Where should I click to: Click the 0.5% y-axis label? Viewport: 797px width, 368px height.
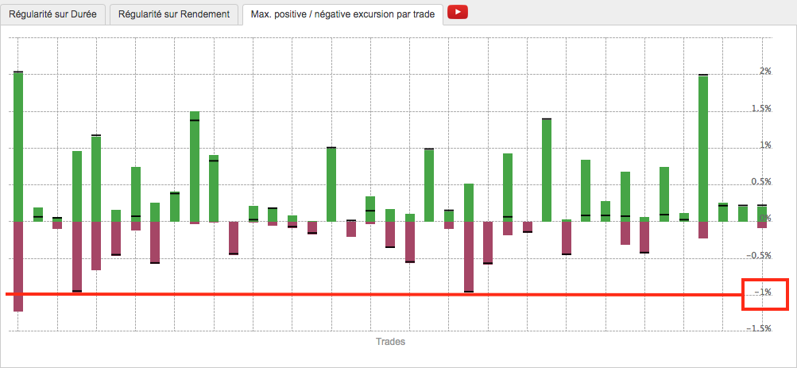pos(762,182)
